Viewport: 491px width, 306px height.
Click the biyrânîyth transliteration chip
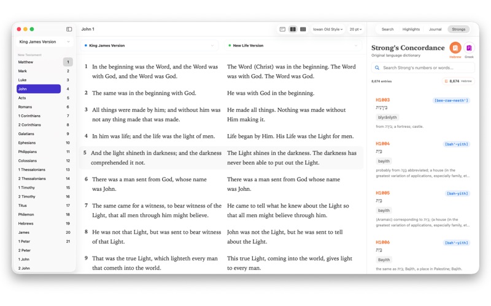pyautogui.click(x=387, y=118)
